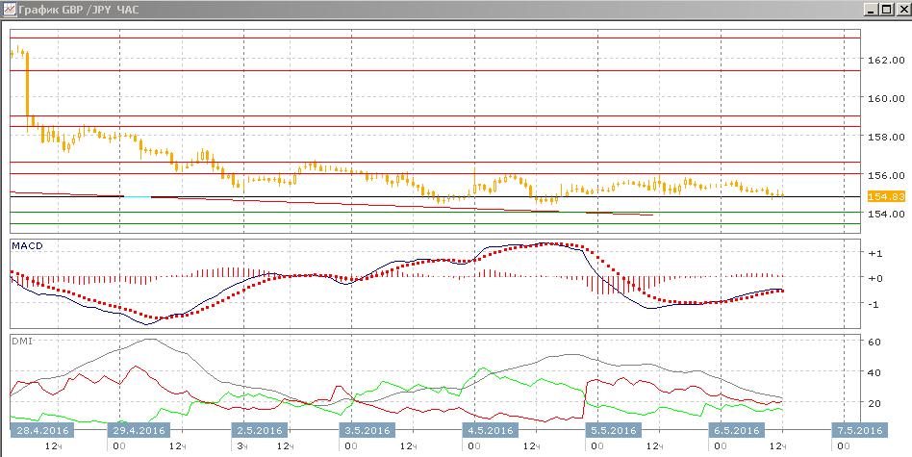912x457 pixels.
Task: Click the 20 DMI scale value
Action: point(876,403)
